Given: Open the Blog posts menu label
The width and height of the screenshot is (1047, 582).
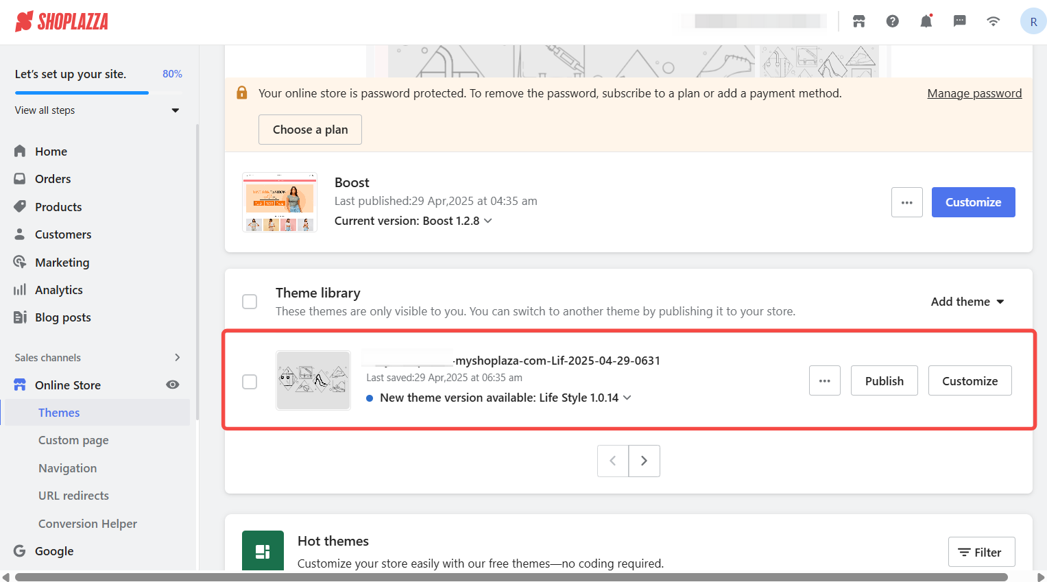Looking at the screenshot, I should (x=63, y=317).
